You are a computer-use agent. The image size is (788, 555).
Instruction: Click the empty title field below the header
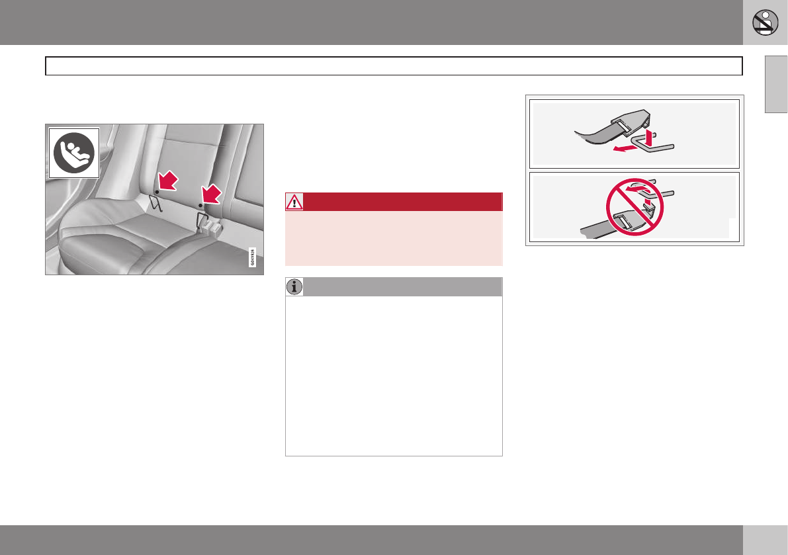(394, 65)
